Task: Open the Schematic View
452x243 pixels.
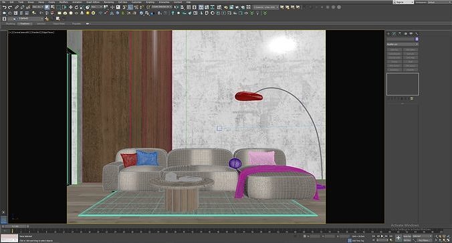Action: (x=213, y=7)
